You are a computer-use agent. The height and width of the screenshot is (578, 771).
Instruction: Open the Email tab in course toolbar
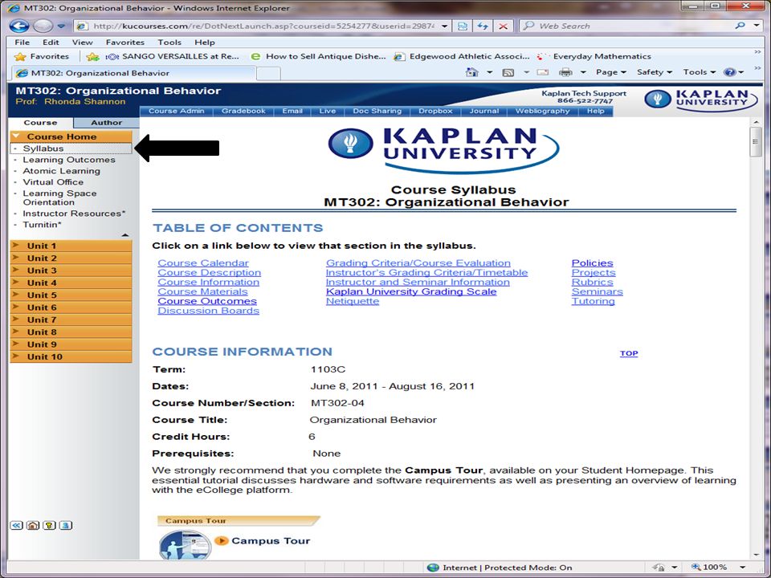click(x=292, y=111)
